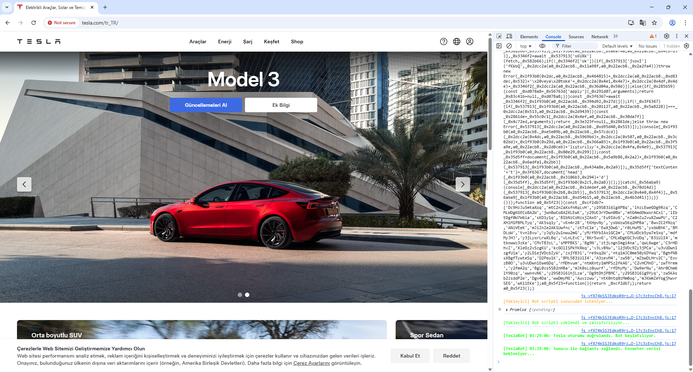The height and width of the screenshot is (372, 693).
Task: Open the source link above Yükleyici Bot scripti sunucudan
Action: [628, 296]
